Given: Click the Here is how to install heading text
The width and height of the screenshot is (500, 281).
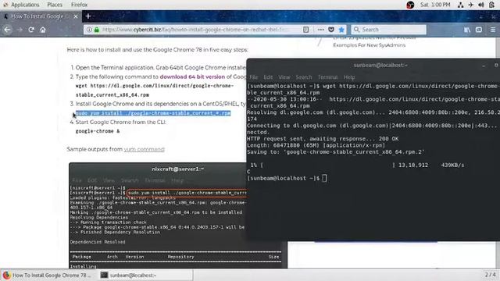Looking at the screenshot, I should tap(158, 50).
